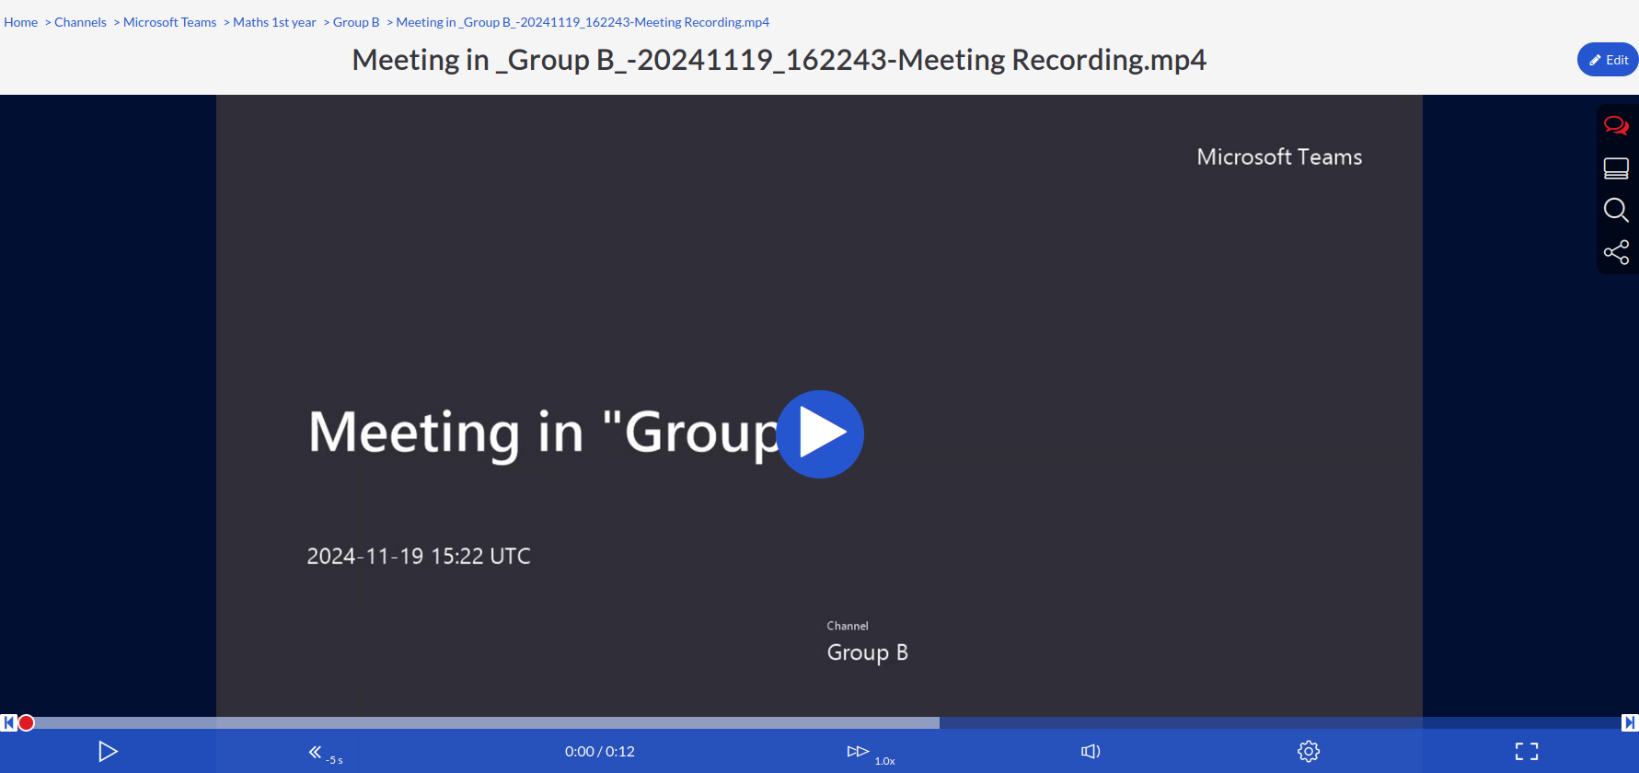This screenshot has height=773, width=1639.
Task: Click the 0:00 / 0:12 time display
Action: click(x=600, y=752)
